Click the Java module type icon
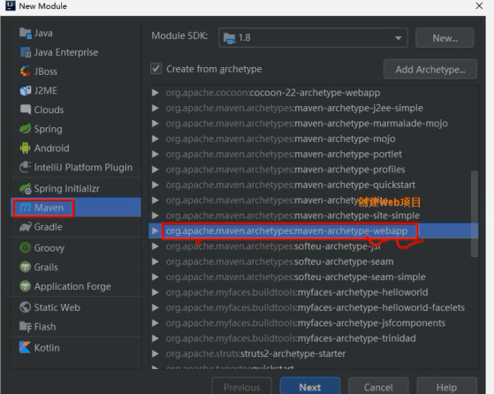 [26, 33]
